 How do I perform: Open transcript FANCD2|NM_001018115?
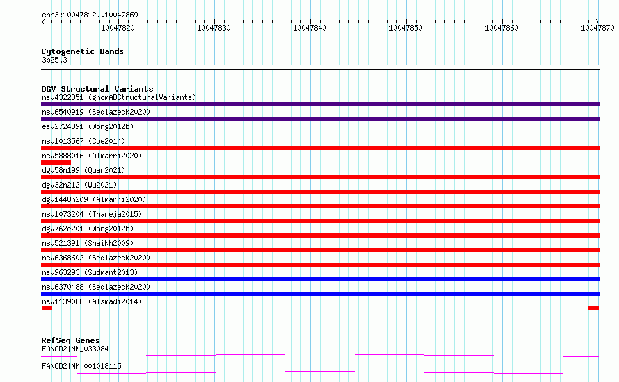tap(81, 366)
